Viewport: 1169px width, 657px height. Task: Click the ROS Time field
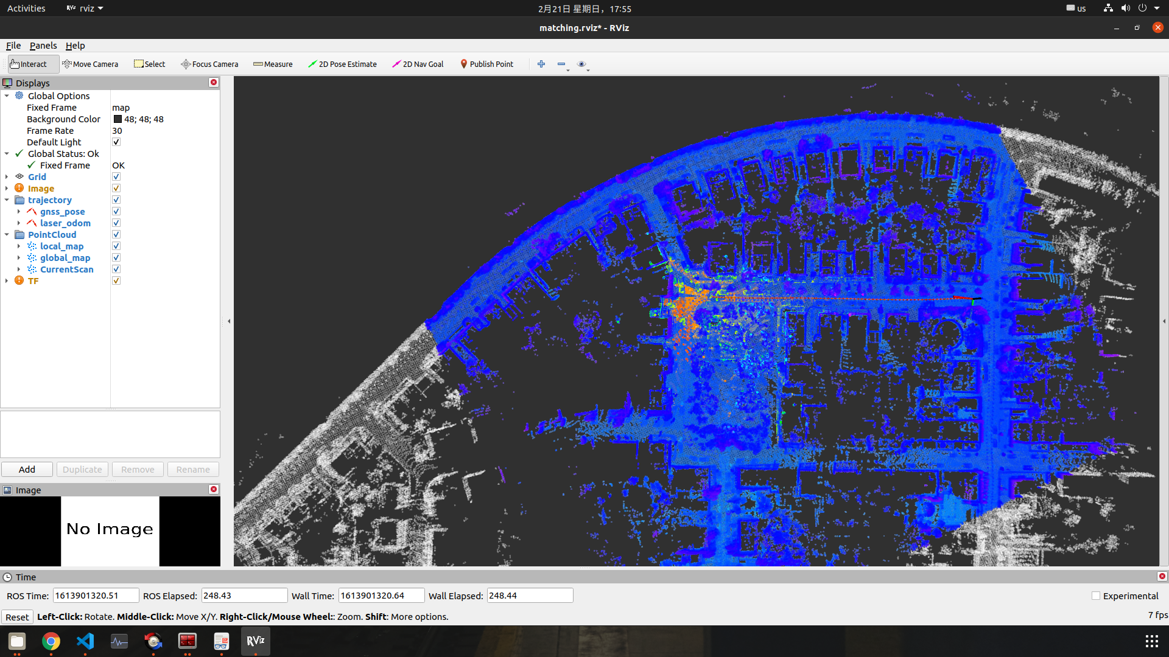click(x=96, y=596)
